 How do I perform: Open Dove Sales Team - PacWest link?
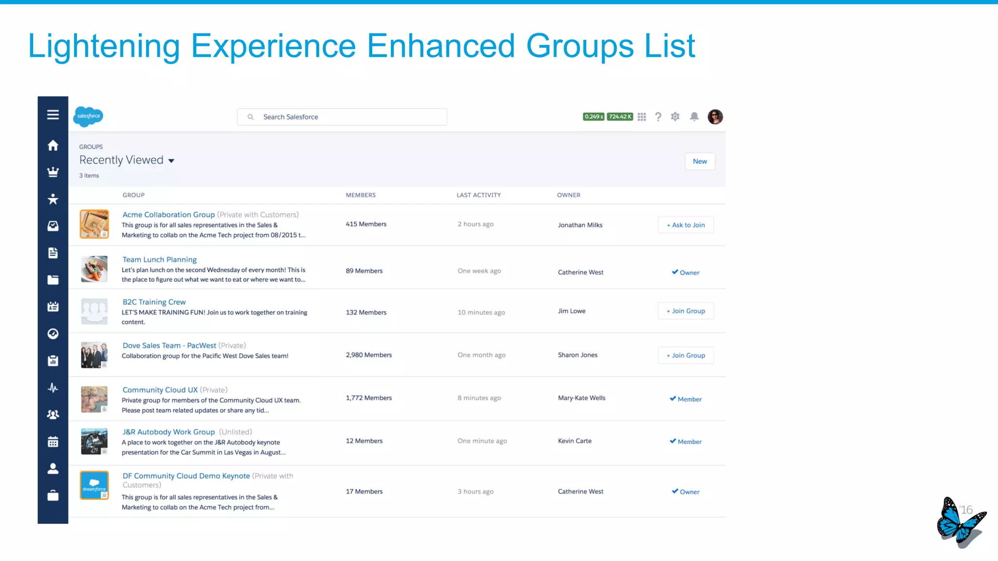pyautogui.click(x=169, y=345)
